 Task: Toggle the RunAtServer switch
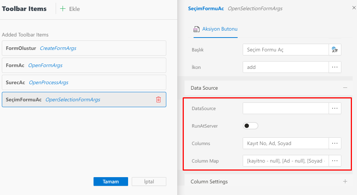[x=250, y=126]
